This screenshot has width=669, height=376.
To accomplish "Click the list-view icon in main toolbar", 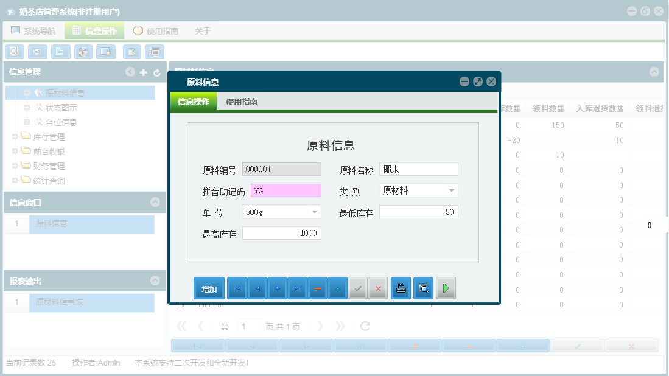I will pyautogui.click(x=38, y=52).
